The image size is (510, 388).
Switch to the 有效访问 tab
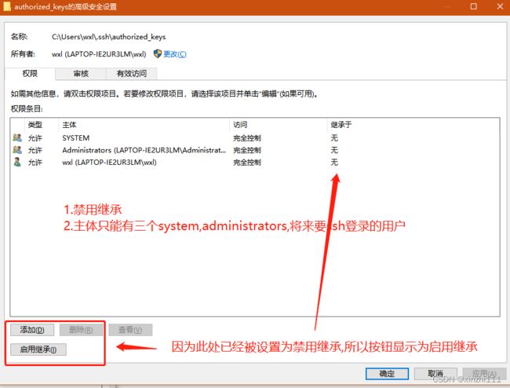pyautogui.click(x=131, y=74)
